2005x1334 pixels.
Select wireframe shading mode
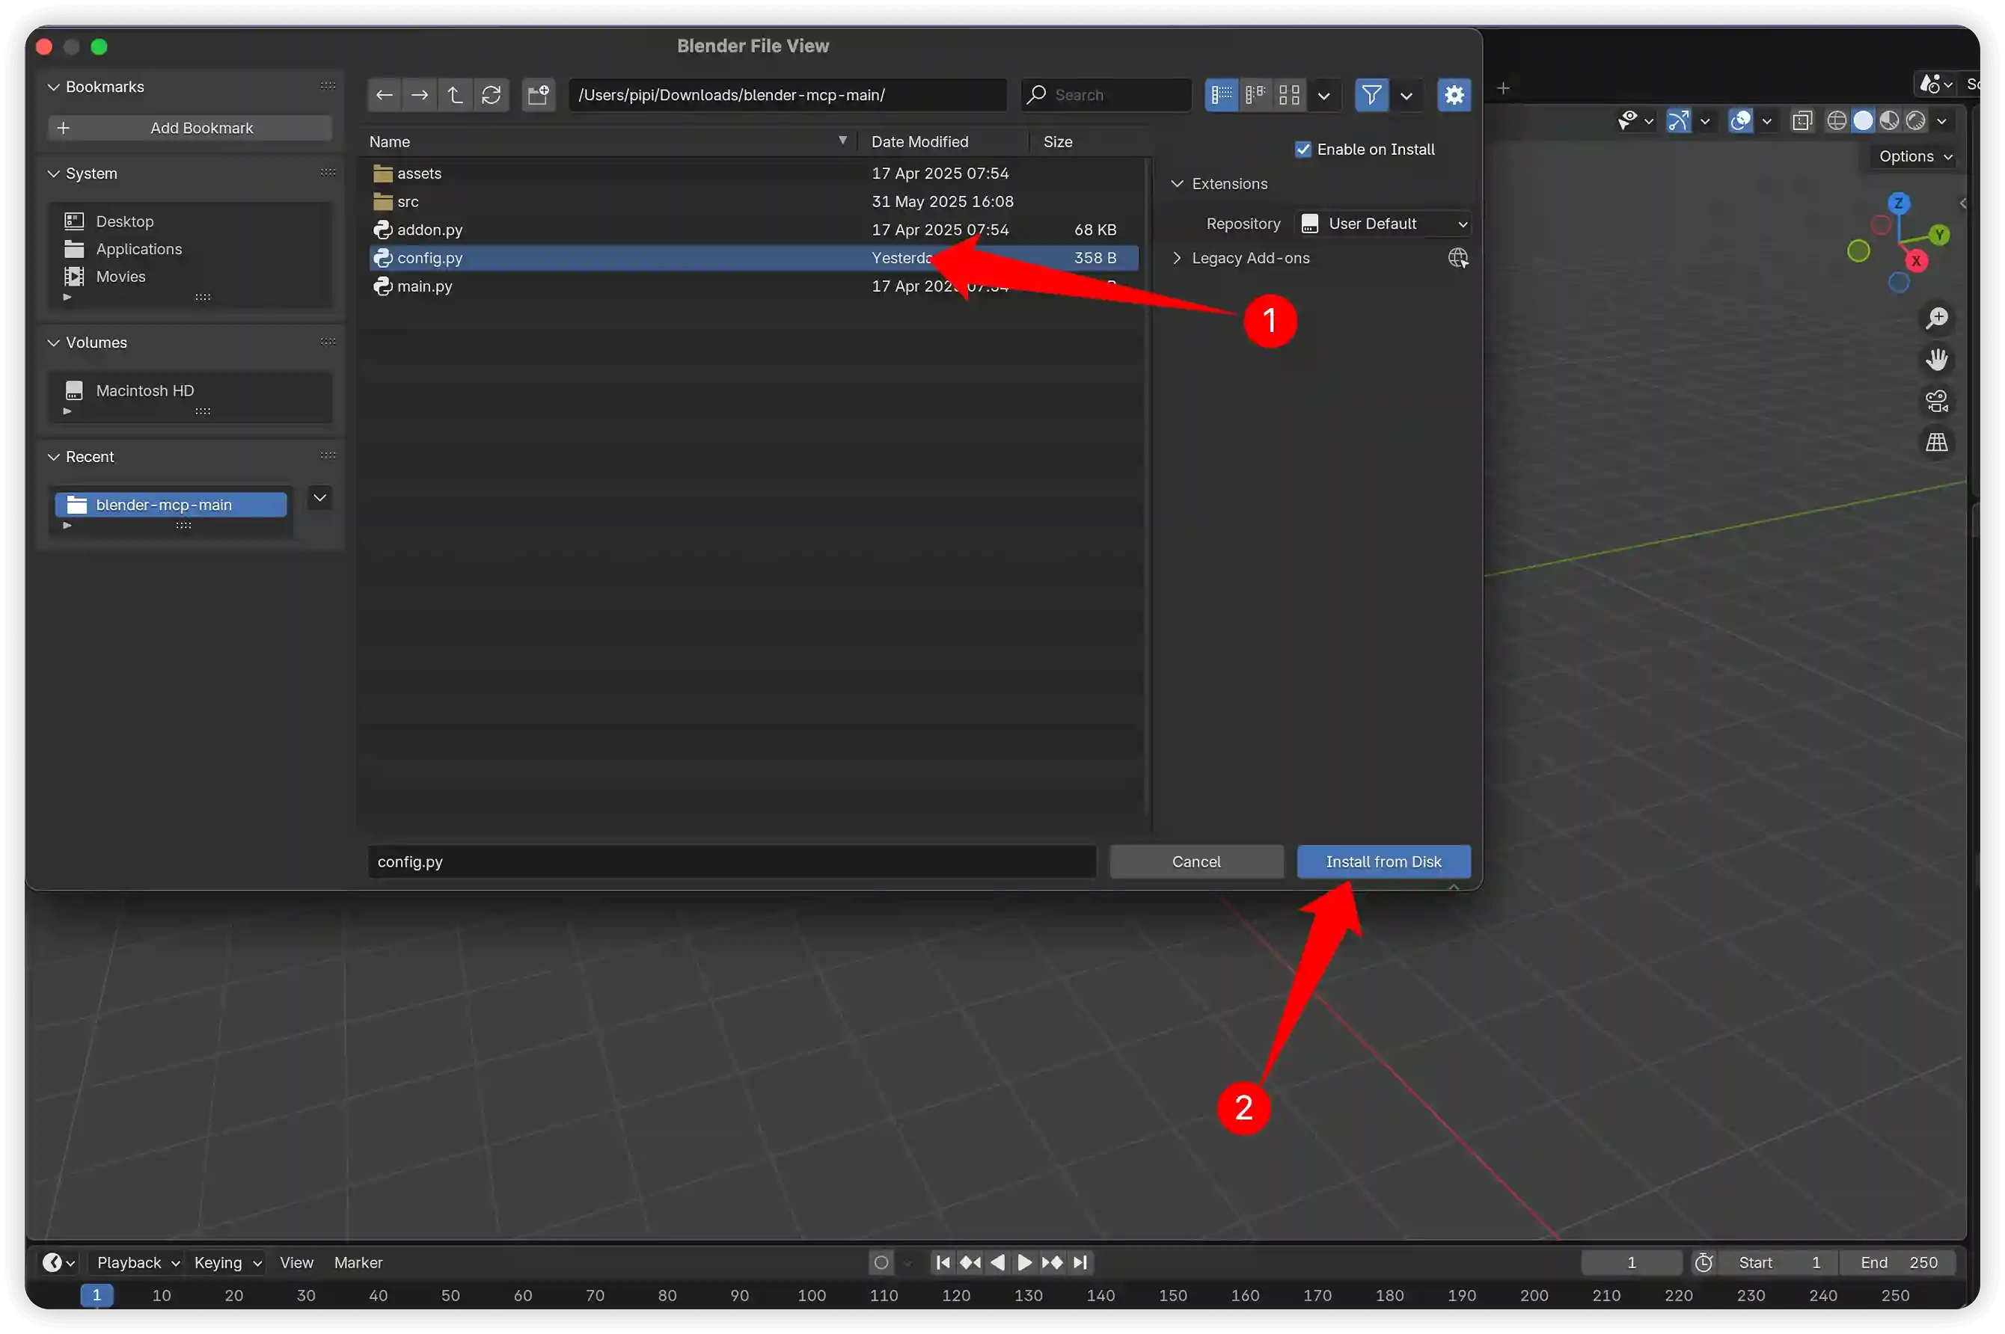click(1837, 121)
